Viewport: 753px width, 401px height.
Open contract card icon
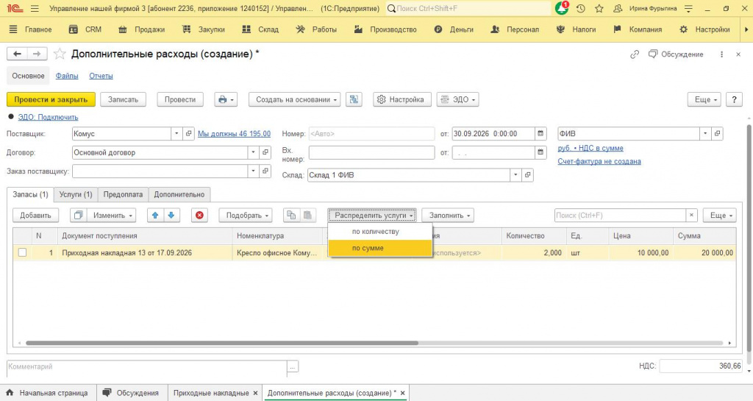point(265,152)
